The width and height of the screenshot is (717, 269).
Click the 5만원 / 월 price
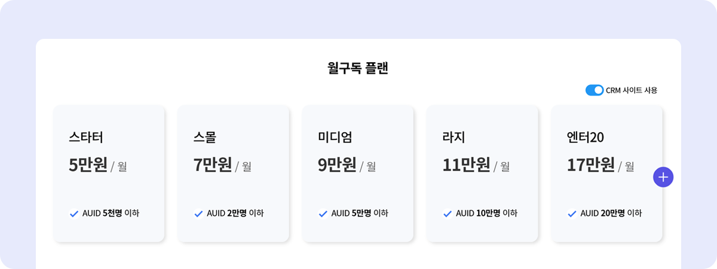98,165
